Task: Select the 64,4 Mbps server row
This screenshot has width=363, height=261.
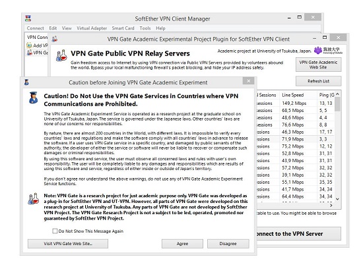Action: pyautogui.click(x=296, y=196)
